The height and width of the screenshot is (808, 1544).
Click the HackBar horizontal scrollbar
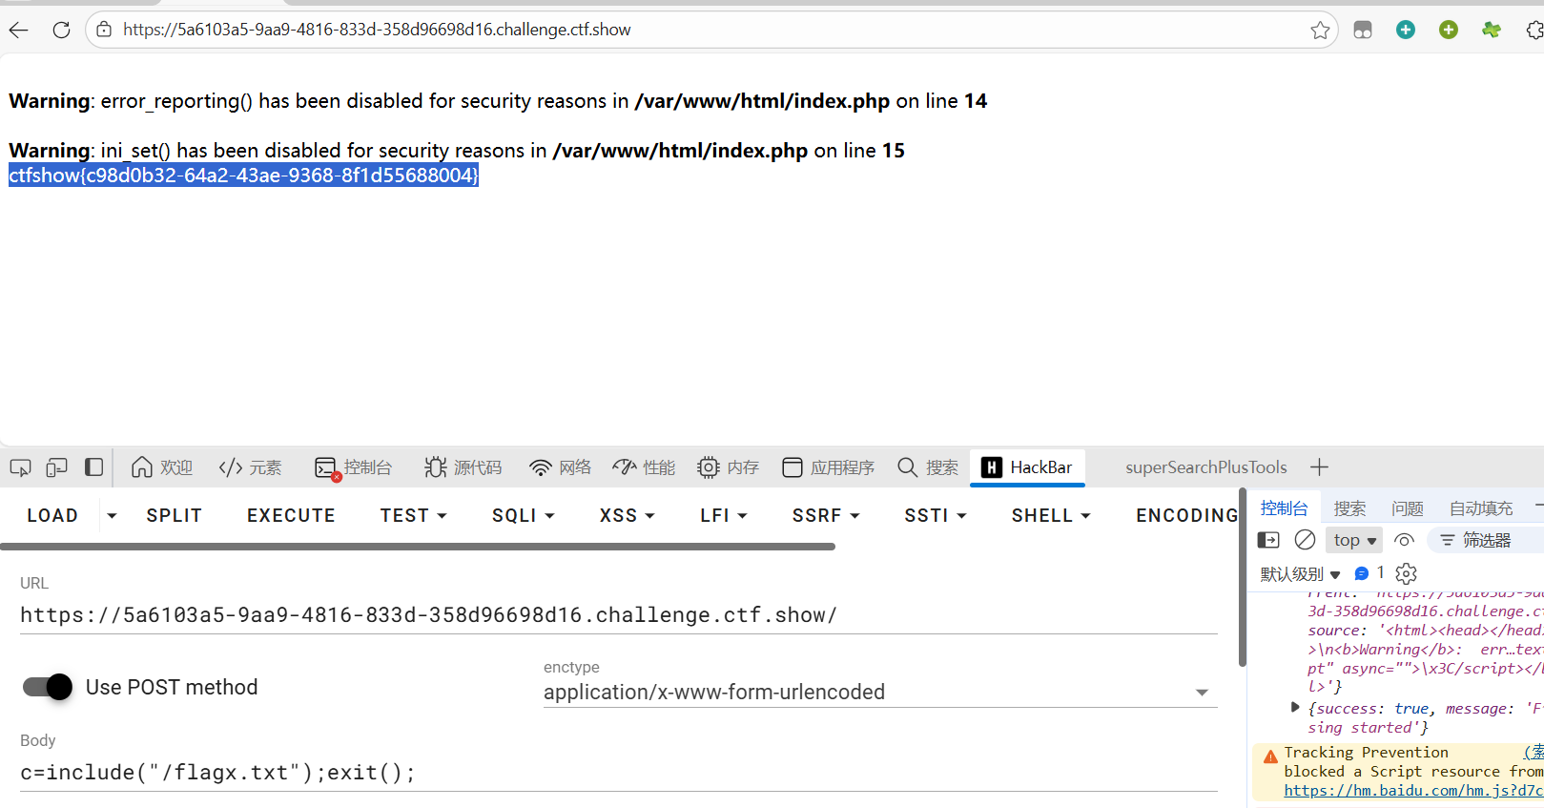point(418,547)
